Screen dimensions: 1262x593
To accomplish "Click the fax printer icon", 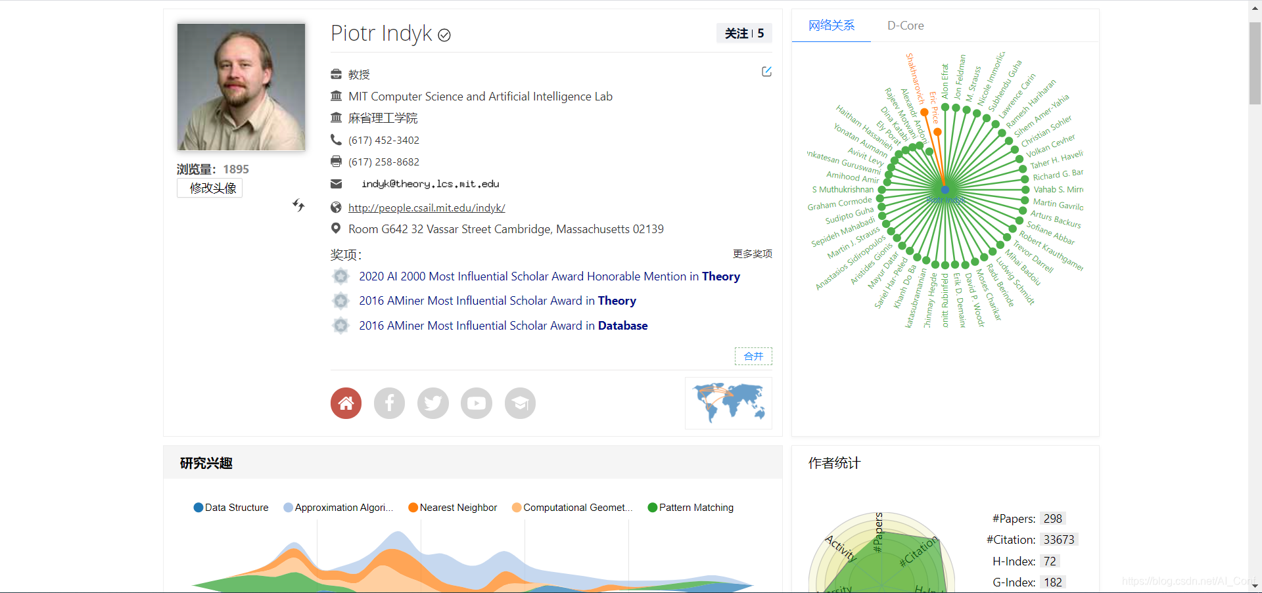I will 336,161.
